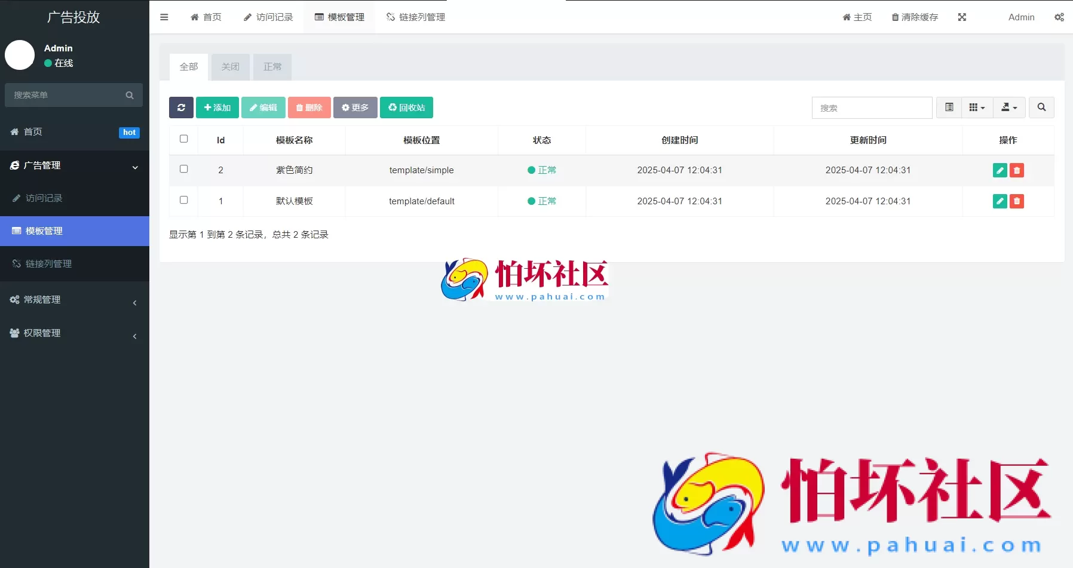Screen dimensions: 1073x568
Task: Click the refresh icon above the template table
Action: (181, 108)
